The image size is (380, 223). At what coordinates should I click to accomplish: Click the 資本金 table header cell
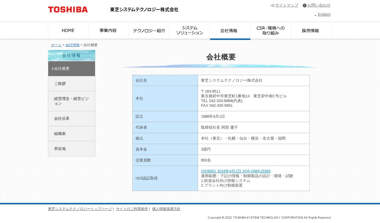click(x=165, y=149)
